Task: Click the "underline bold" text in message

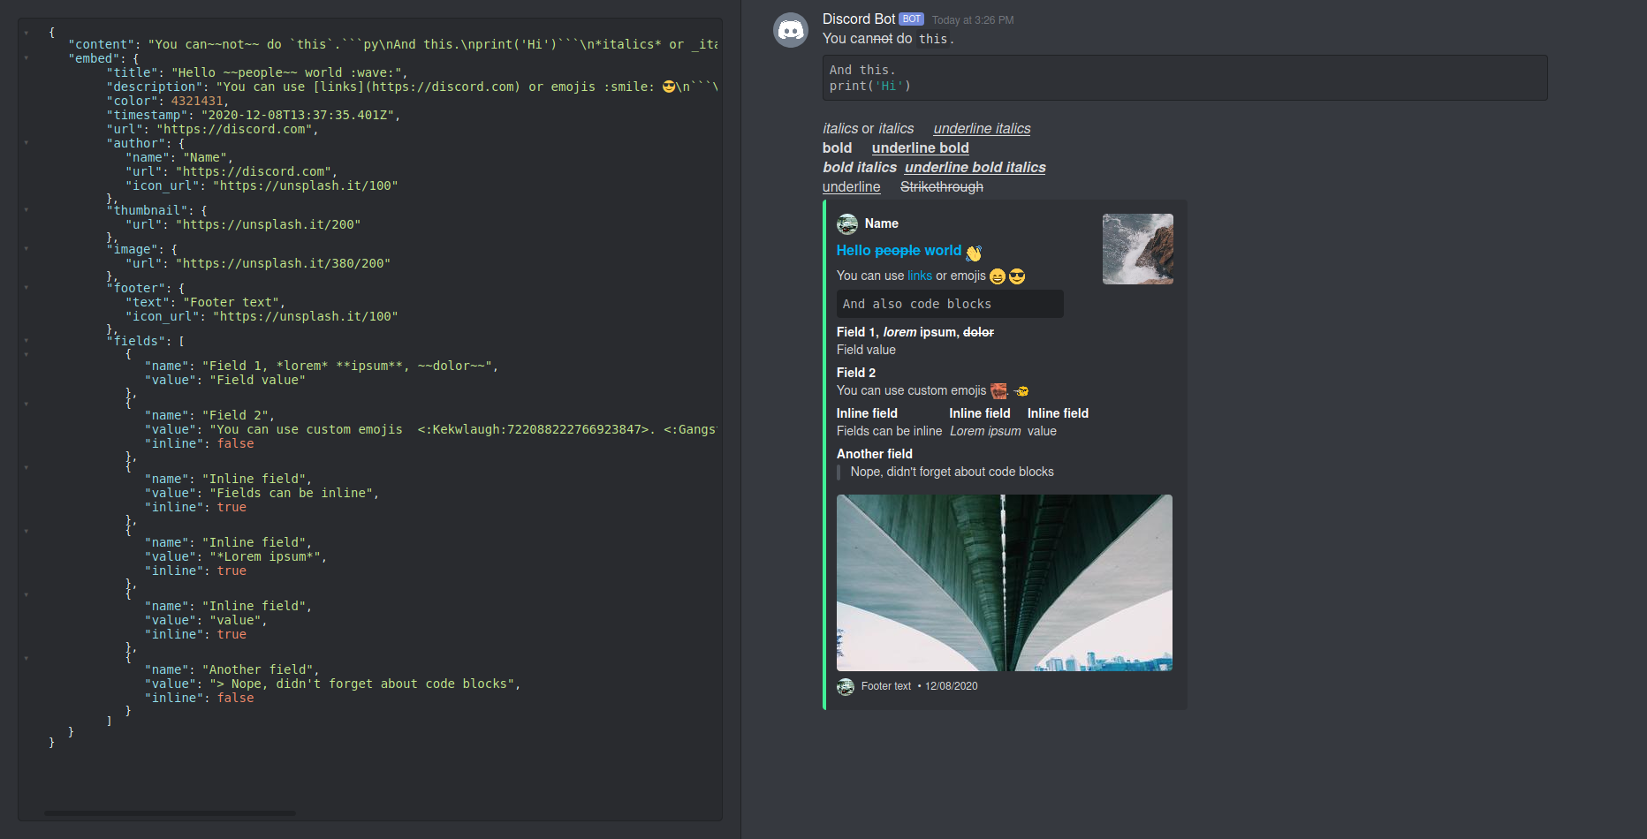Action: click(x=921, y=148)
